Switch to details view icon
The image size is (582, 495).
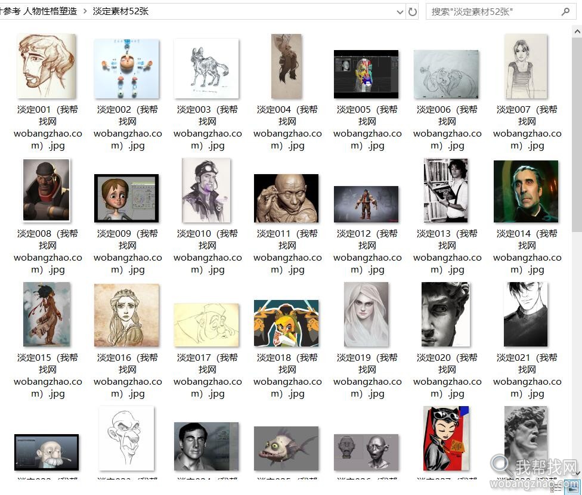coord(556,488)
